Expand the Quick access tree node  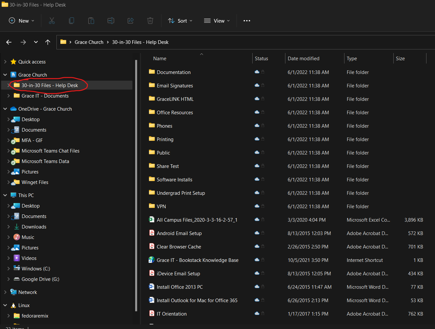(5, 62)
